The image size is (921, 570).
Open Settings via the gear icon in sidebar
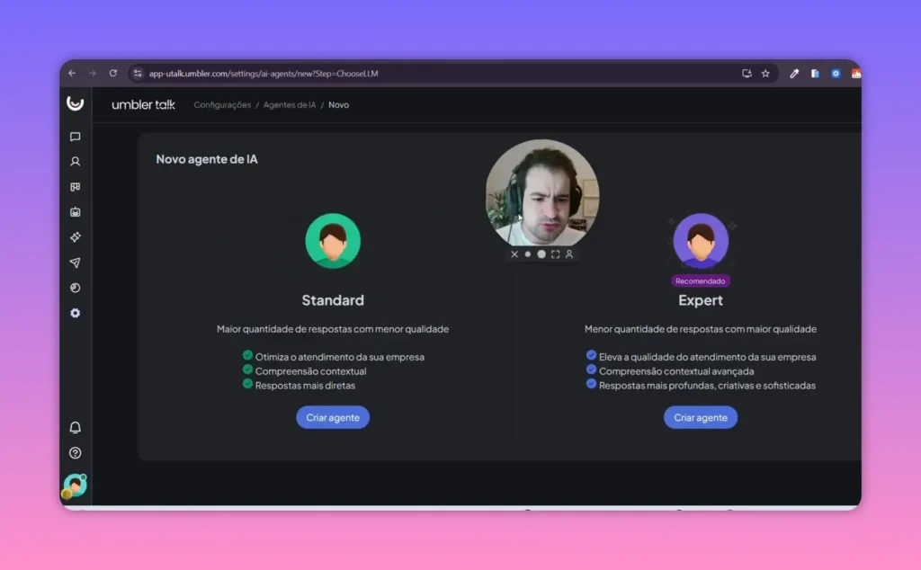(76, 313)
